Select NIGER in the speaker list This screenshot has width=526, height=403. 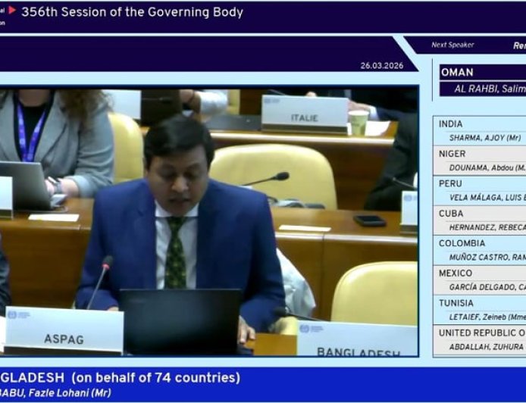[x=452, y=154]
